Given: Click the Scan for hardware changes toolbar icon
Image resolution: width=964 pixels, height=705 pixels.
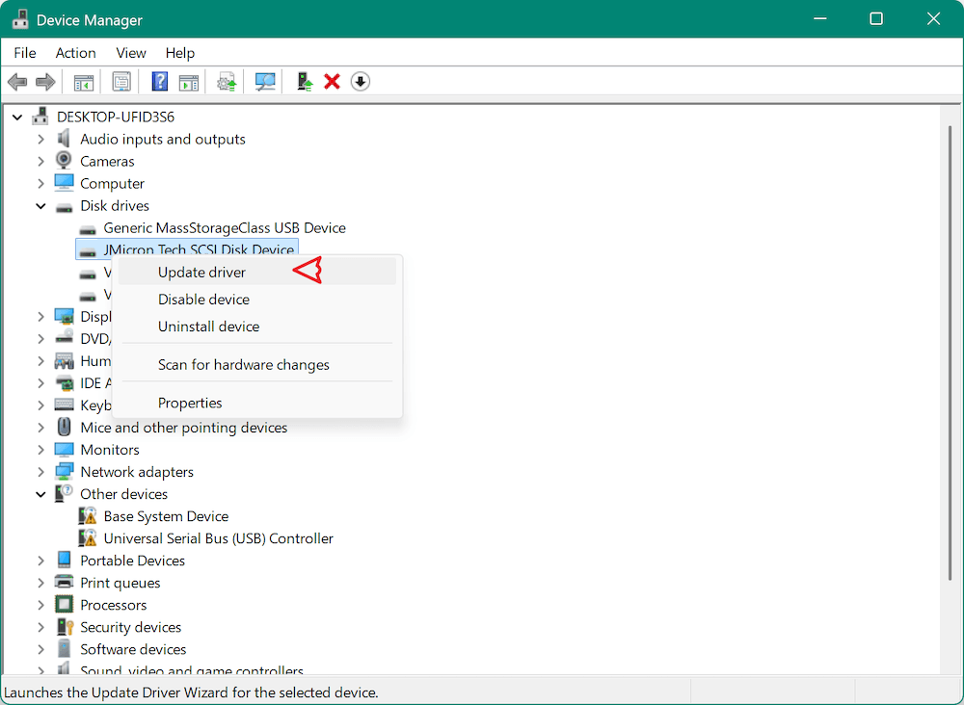Looking at the screenshot, I should coord(265,81).
